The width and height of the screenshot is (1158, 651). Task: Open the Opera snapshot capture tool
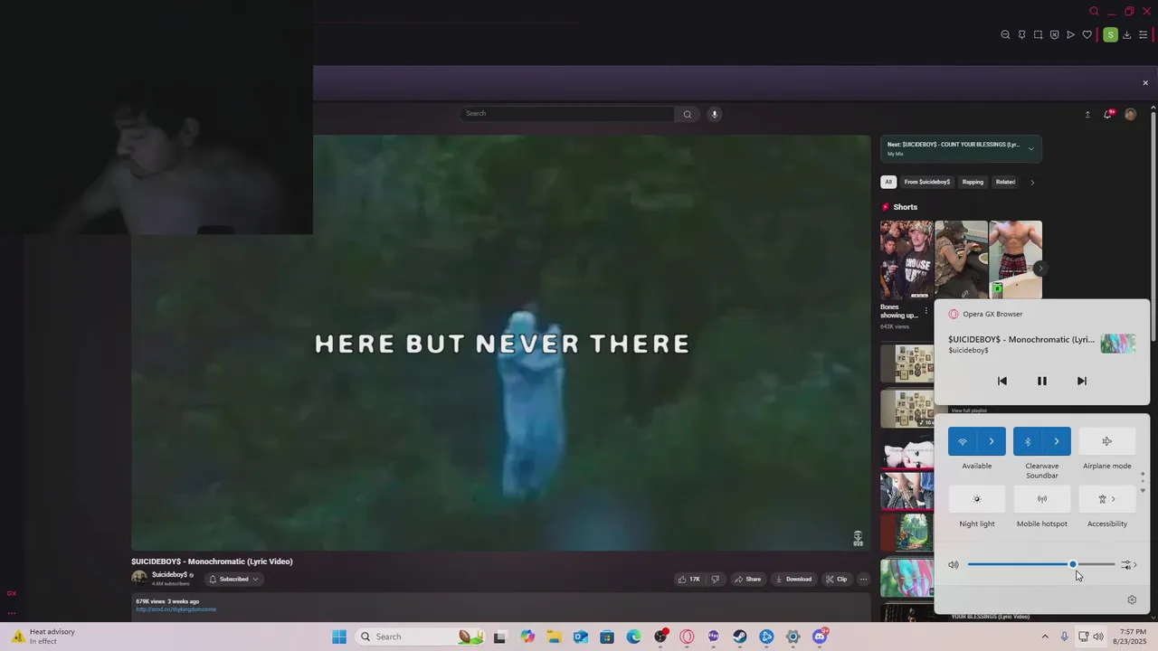pos(1038,35)
